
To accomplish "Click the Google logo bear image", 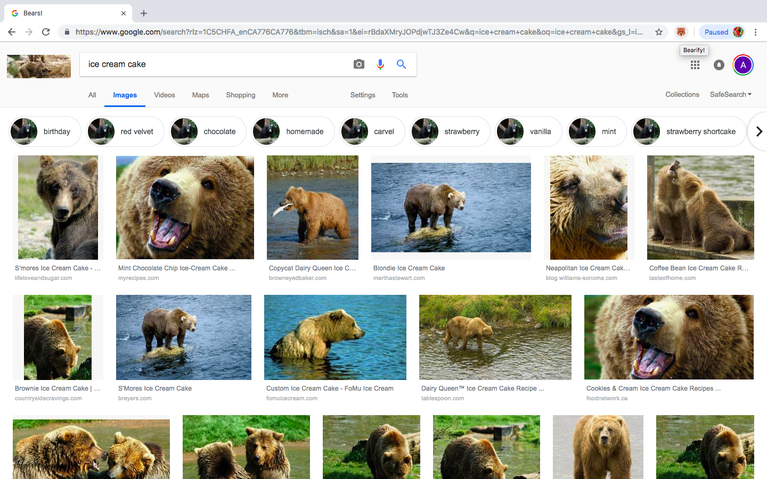I will click(39, 66).
